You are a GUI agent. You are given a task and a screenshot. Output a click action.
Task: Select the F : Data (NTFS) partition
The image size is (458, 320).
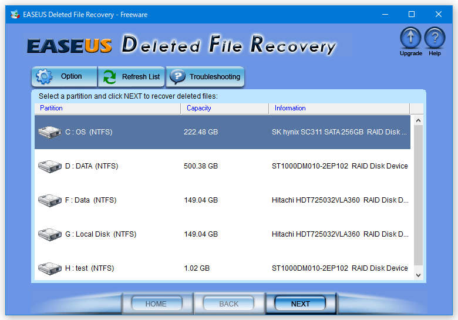223,200
